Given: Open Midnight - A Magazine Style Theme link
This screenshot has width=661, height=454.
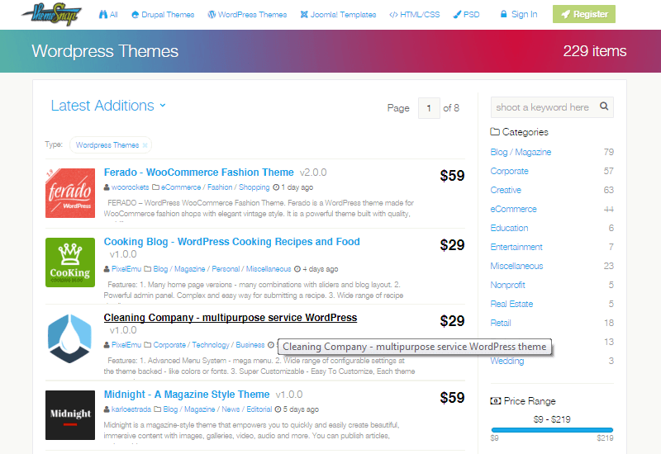Looking at the screenshot, I should point(187,395).
